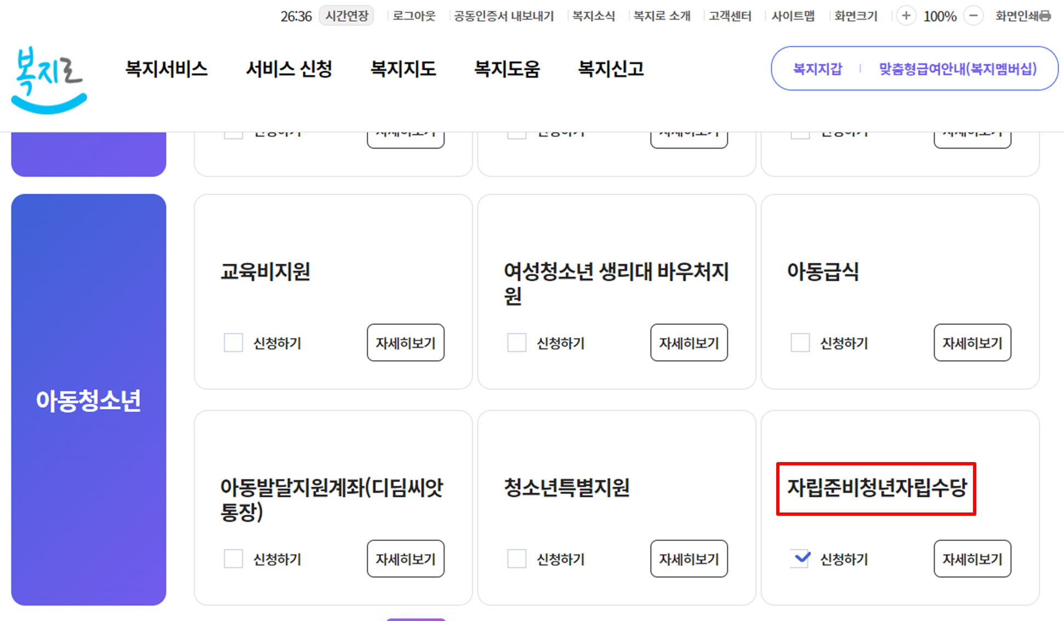The height and width of the screenshot is (621, 1064).
Task: Click the 화면인쇄 printer icon
Action: point(1045,16)
